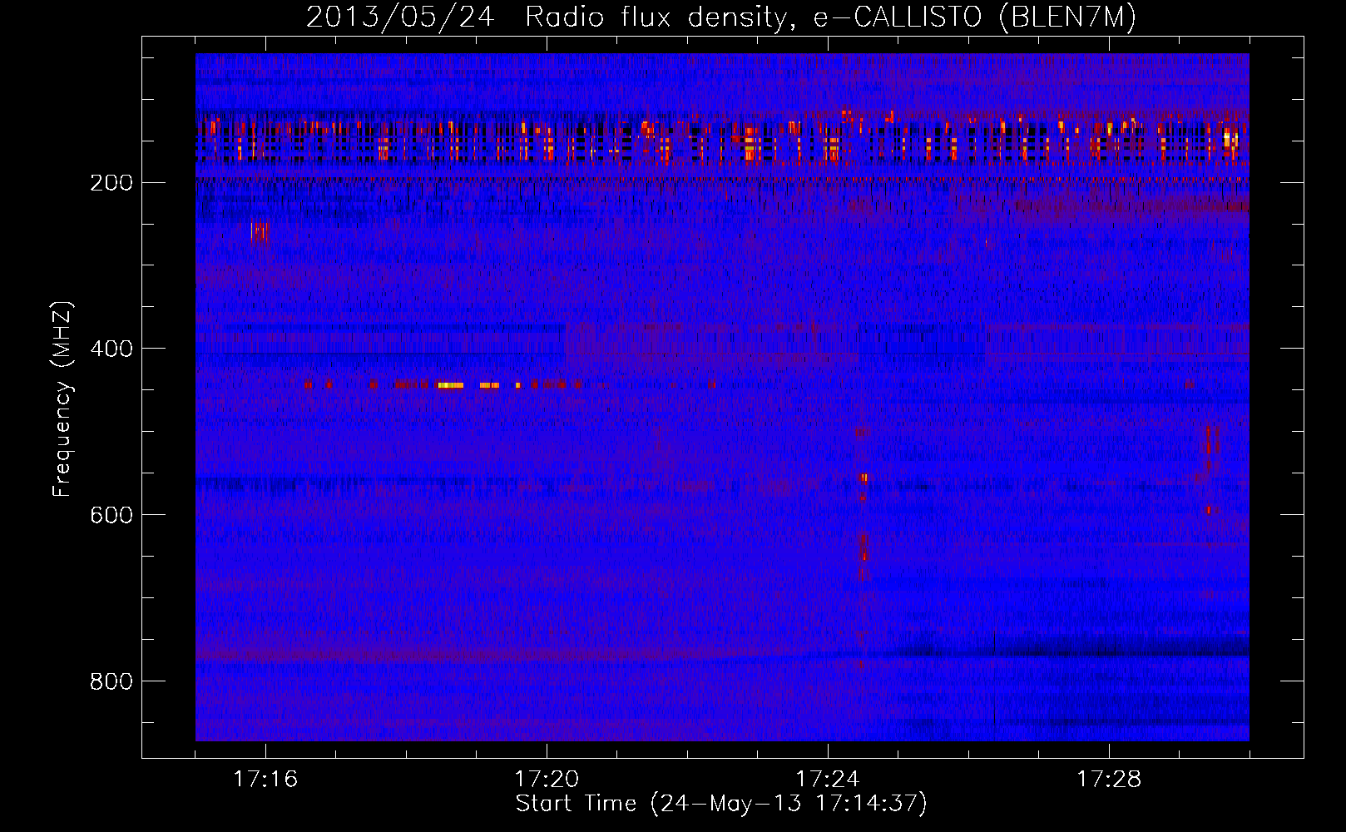Click the '600' frequency tick label

[111, 516]
